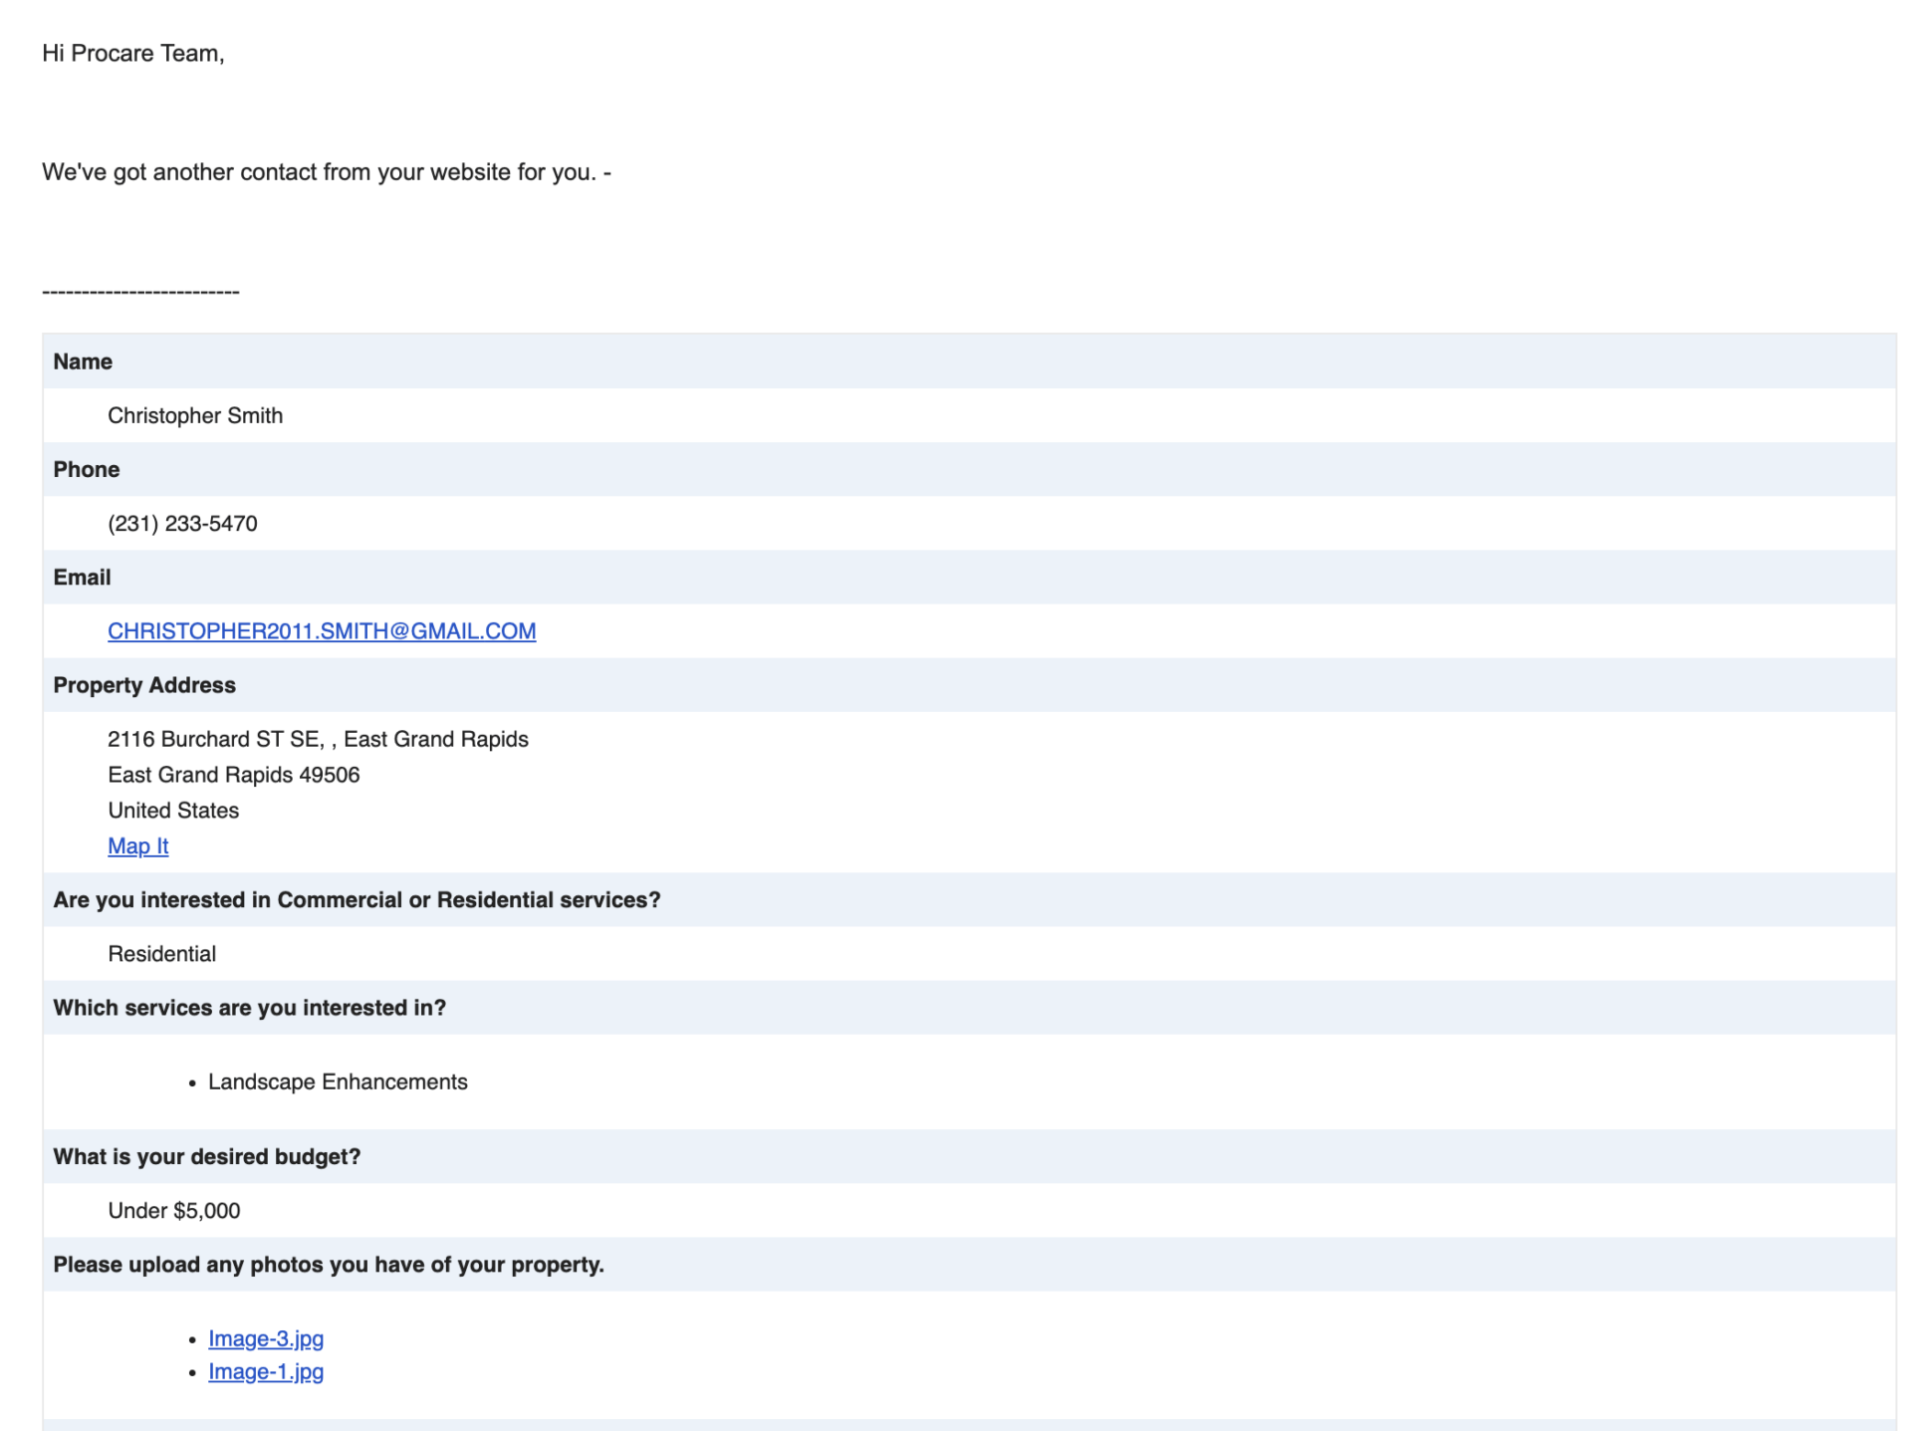The width and height of the screenshot is (1912, 1431).
Task: Select the address 2116 Burchard ST SE
Action: (318, 739)
